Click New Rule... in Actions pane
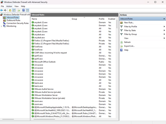 pos(129,23)
